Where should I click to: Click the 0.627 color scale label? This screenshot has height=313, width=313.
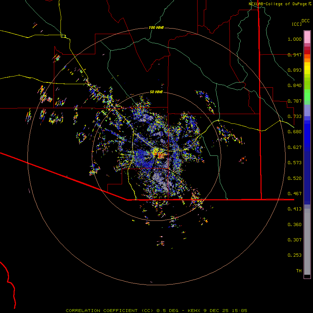(x=295, y=147)
